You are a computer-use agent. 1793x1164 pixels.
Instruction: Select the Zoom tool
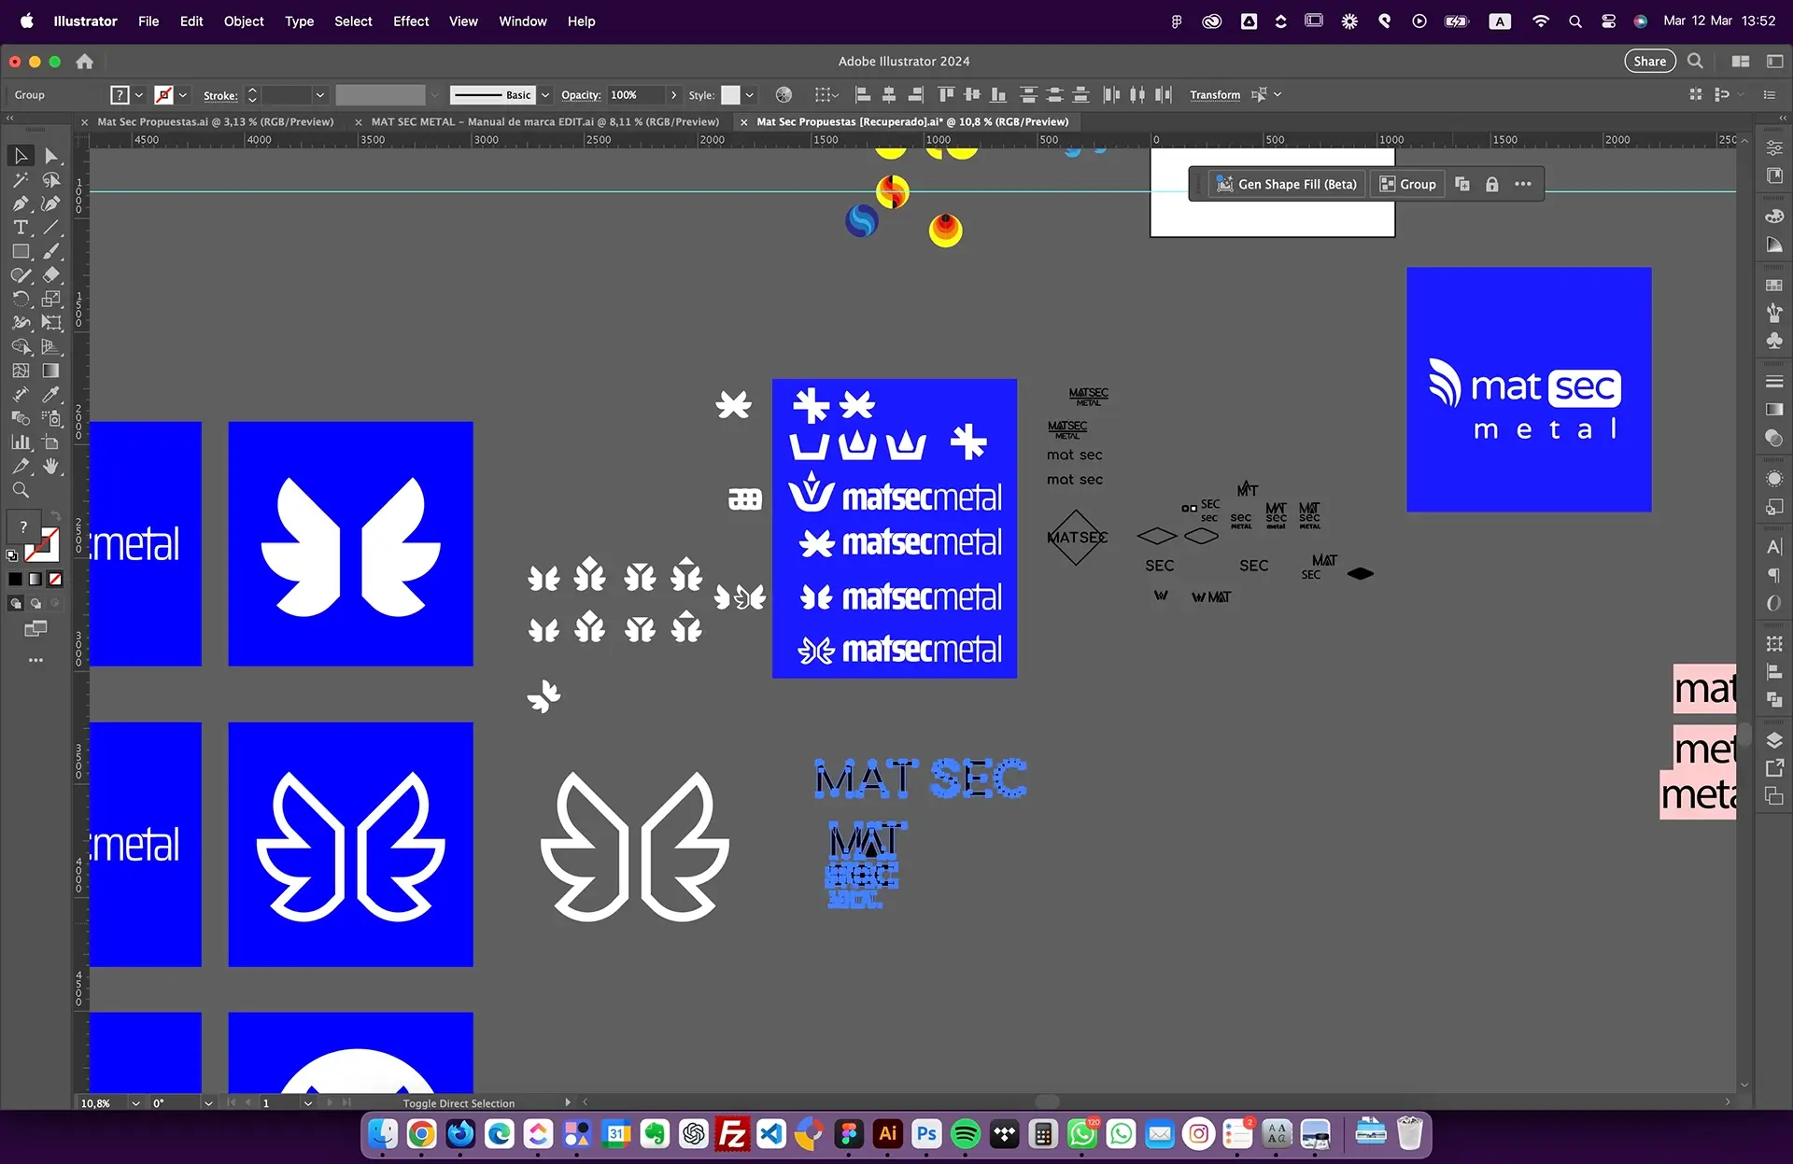click(x=21, y=490)
